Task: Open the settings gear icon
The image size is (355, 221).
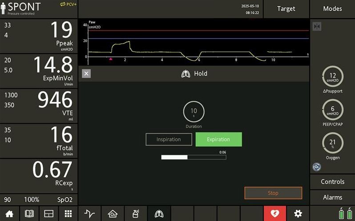Action: pos(298,213)
